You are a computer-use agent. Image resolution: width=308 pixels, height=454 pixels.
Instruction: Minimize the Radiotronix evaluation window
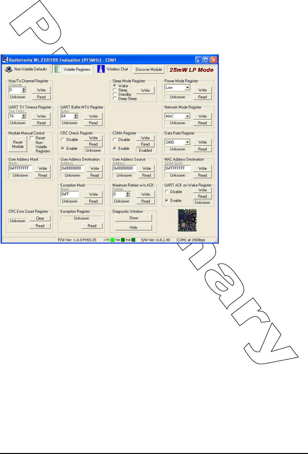[x=199, y=60]
